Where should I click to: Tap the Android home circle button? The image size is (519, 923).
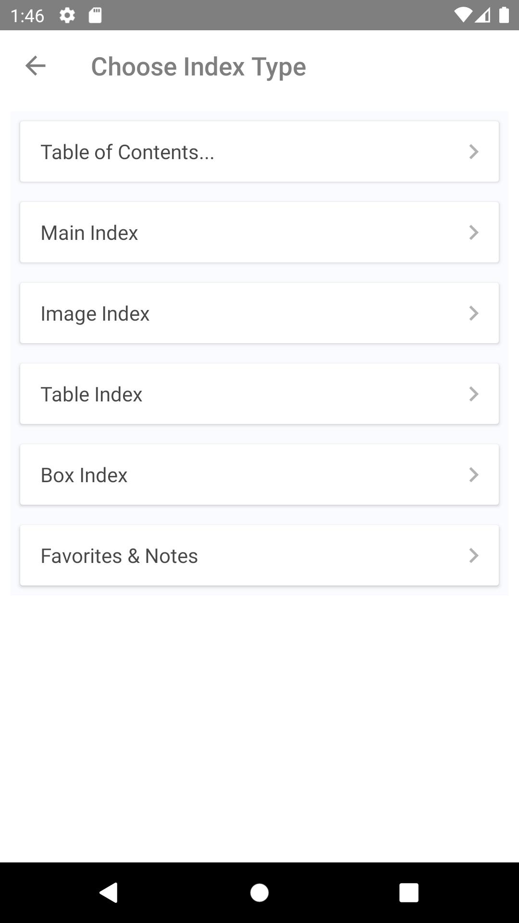259,893
